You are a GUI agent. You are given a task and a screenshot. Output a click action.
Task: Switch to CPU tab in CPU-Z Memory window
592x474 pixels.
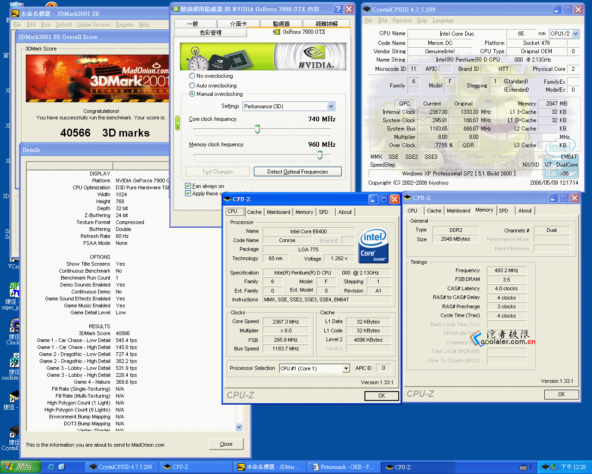pos(412,211)
